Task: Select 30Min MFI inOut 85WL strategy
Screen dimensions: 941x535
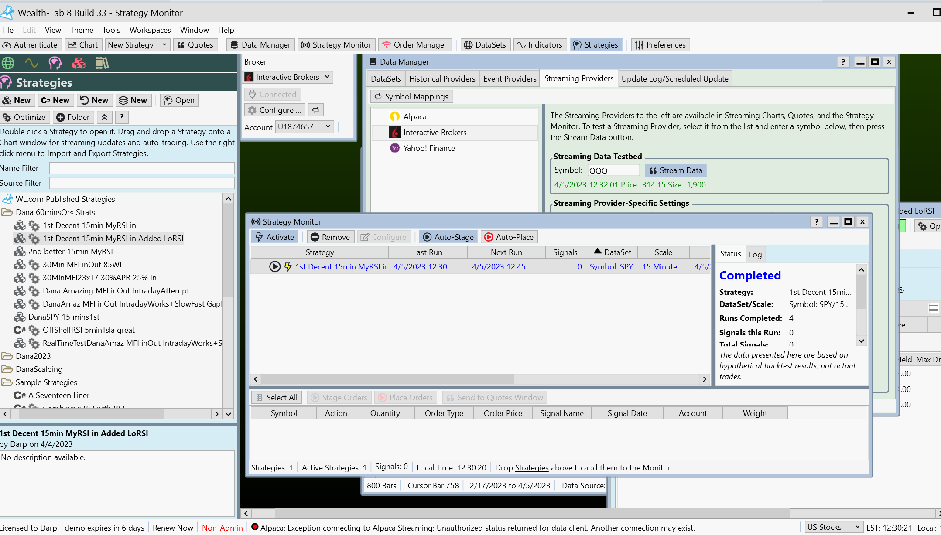Action: point(82,265)
